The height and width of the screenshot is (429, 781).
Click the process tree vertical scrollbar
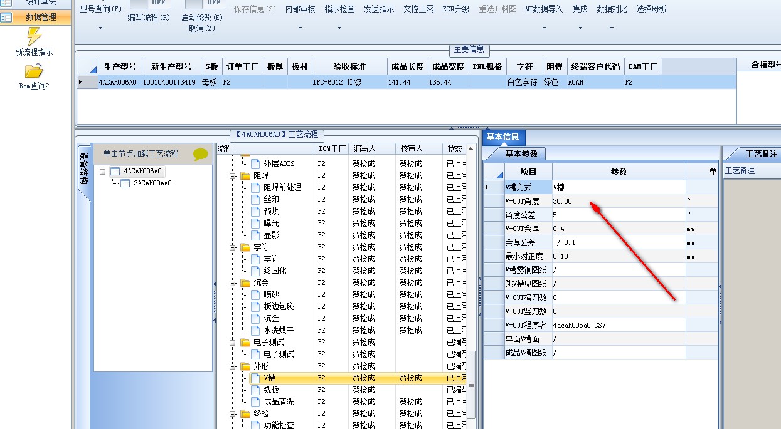tap(472, 385)
